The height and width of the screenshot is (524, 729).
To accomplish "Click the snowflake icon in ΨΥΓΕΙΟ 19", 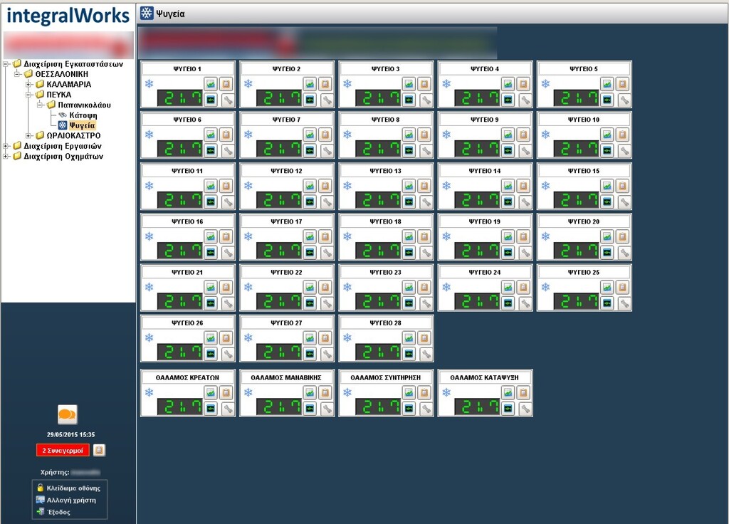I will pos(446,236).
